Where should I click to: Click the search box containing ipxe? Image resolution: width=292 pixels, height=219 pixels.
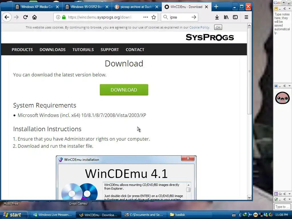point(179,17)
